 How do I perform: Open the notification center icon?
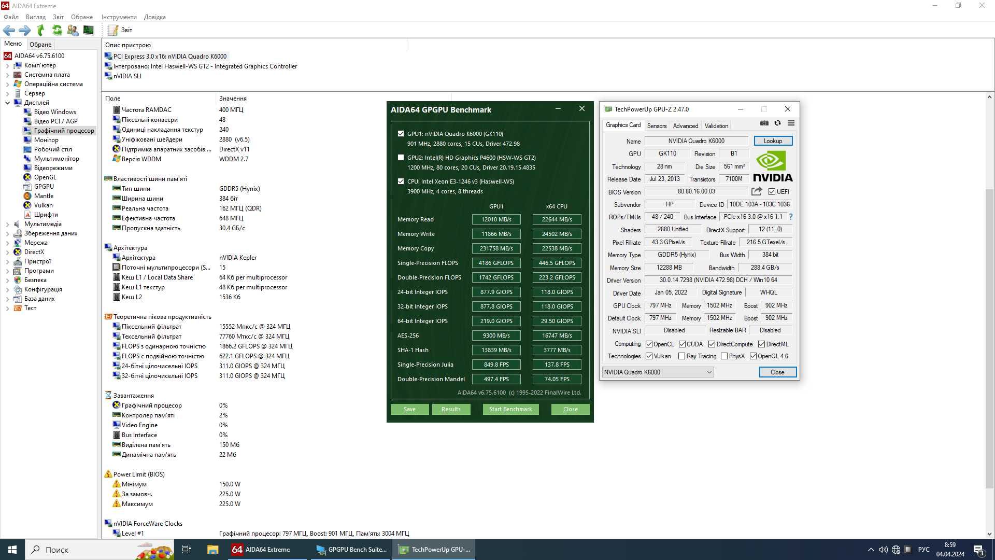[x=978, y=550]
